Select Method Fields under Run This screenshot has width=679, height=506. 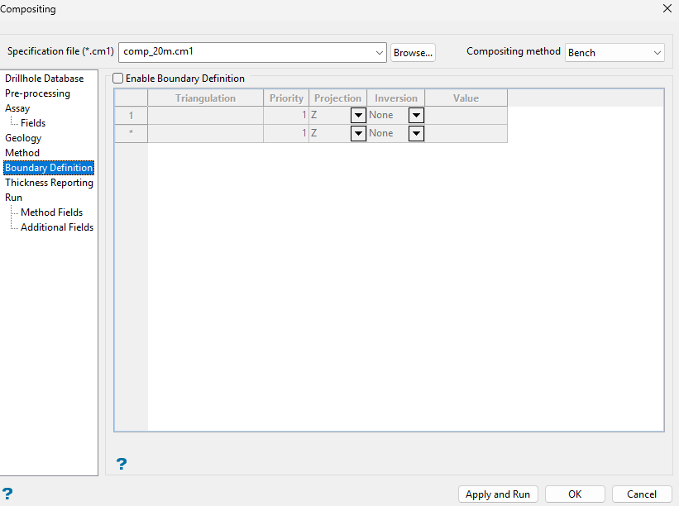click(x=51, y=212)
